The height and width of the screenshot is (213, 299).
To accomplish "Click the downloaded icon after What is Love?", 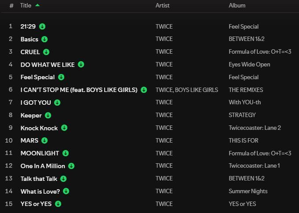I will tap(66, 191).
